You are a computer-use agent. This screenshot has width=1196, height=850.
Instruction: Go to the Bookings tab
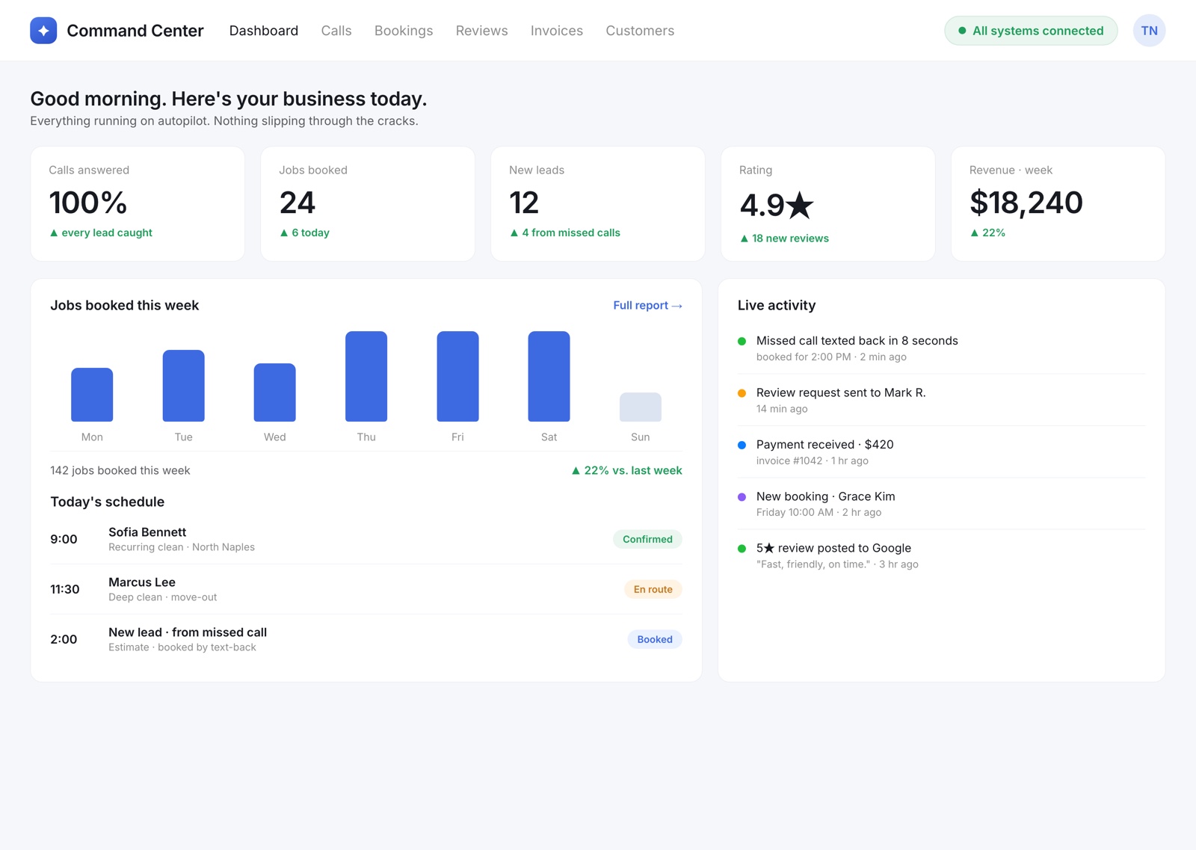click(x=404, y=31)
